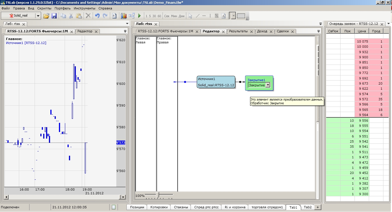Select the 30 interval toolbar button
The height and width of the screenshot is (212, 392).
pos(154,16)
